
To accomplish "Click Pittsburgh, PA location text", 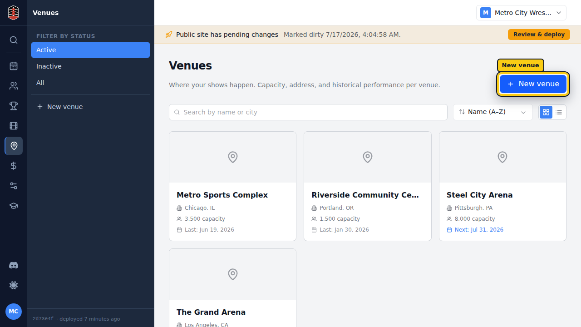I will [x=473, y=208].
